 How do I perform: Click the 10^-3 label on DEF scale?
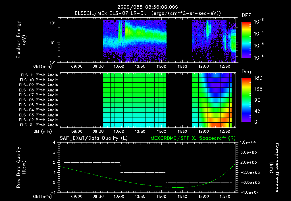pos(259,22)
